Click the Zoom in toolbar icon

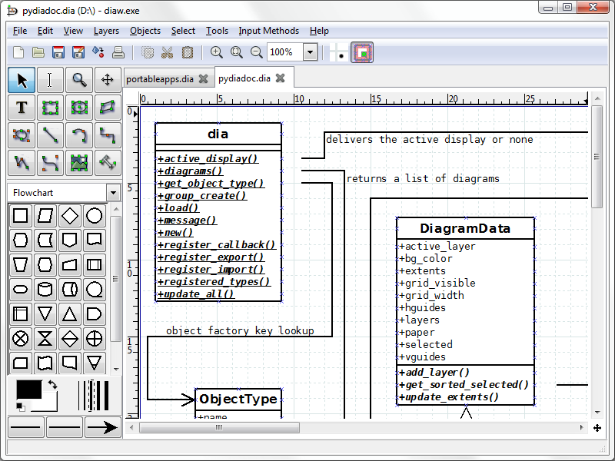217,52
